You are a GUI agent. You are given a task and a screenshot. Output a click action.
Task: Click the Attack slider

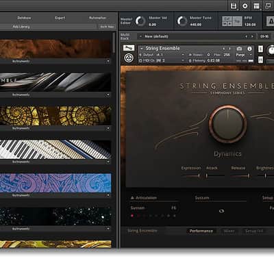click(214, 176)
